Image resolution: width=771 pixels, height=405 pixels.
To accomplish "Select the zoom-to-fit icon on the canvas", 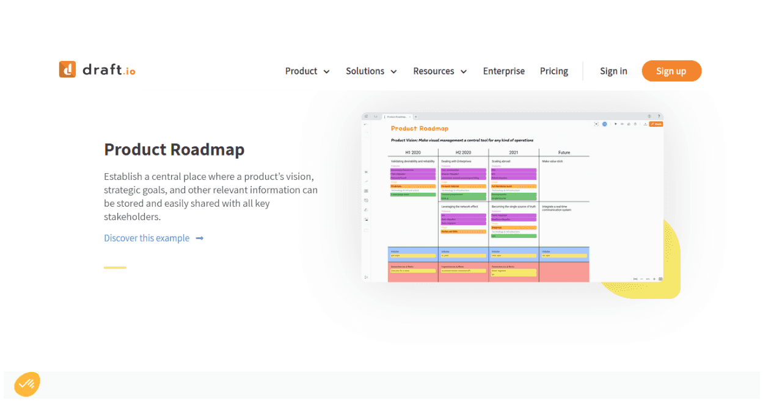I will pyautogui.click(x=635, y=279).
